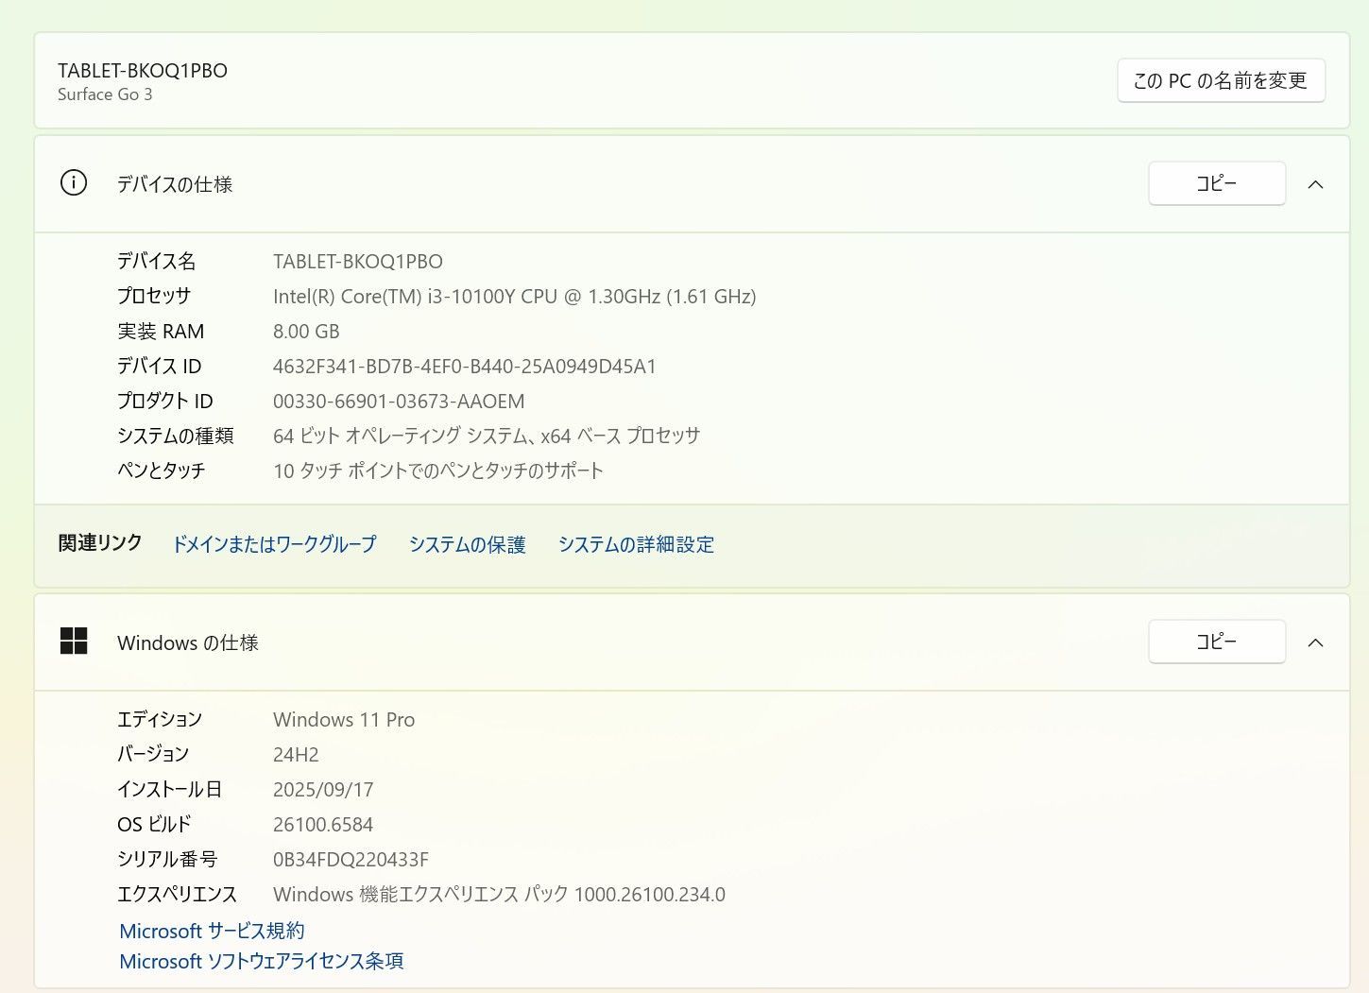
Task: Click the OS ビルド value 26100.6584
Action: 323,825
